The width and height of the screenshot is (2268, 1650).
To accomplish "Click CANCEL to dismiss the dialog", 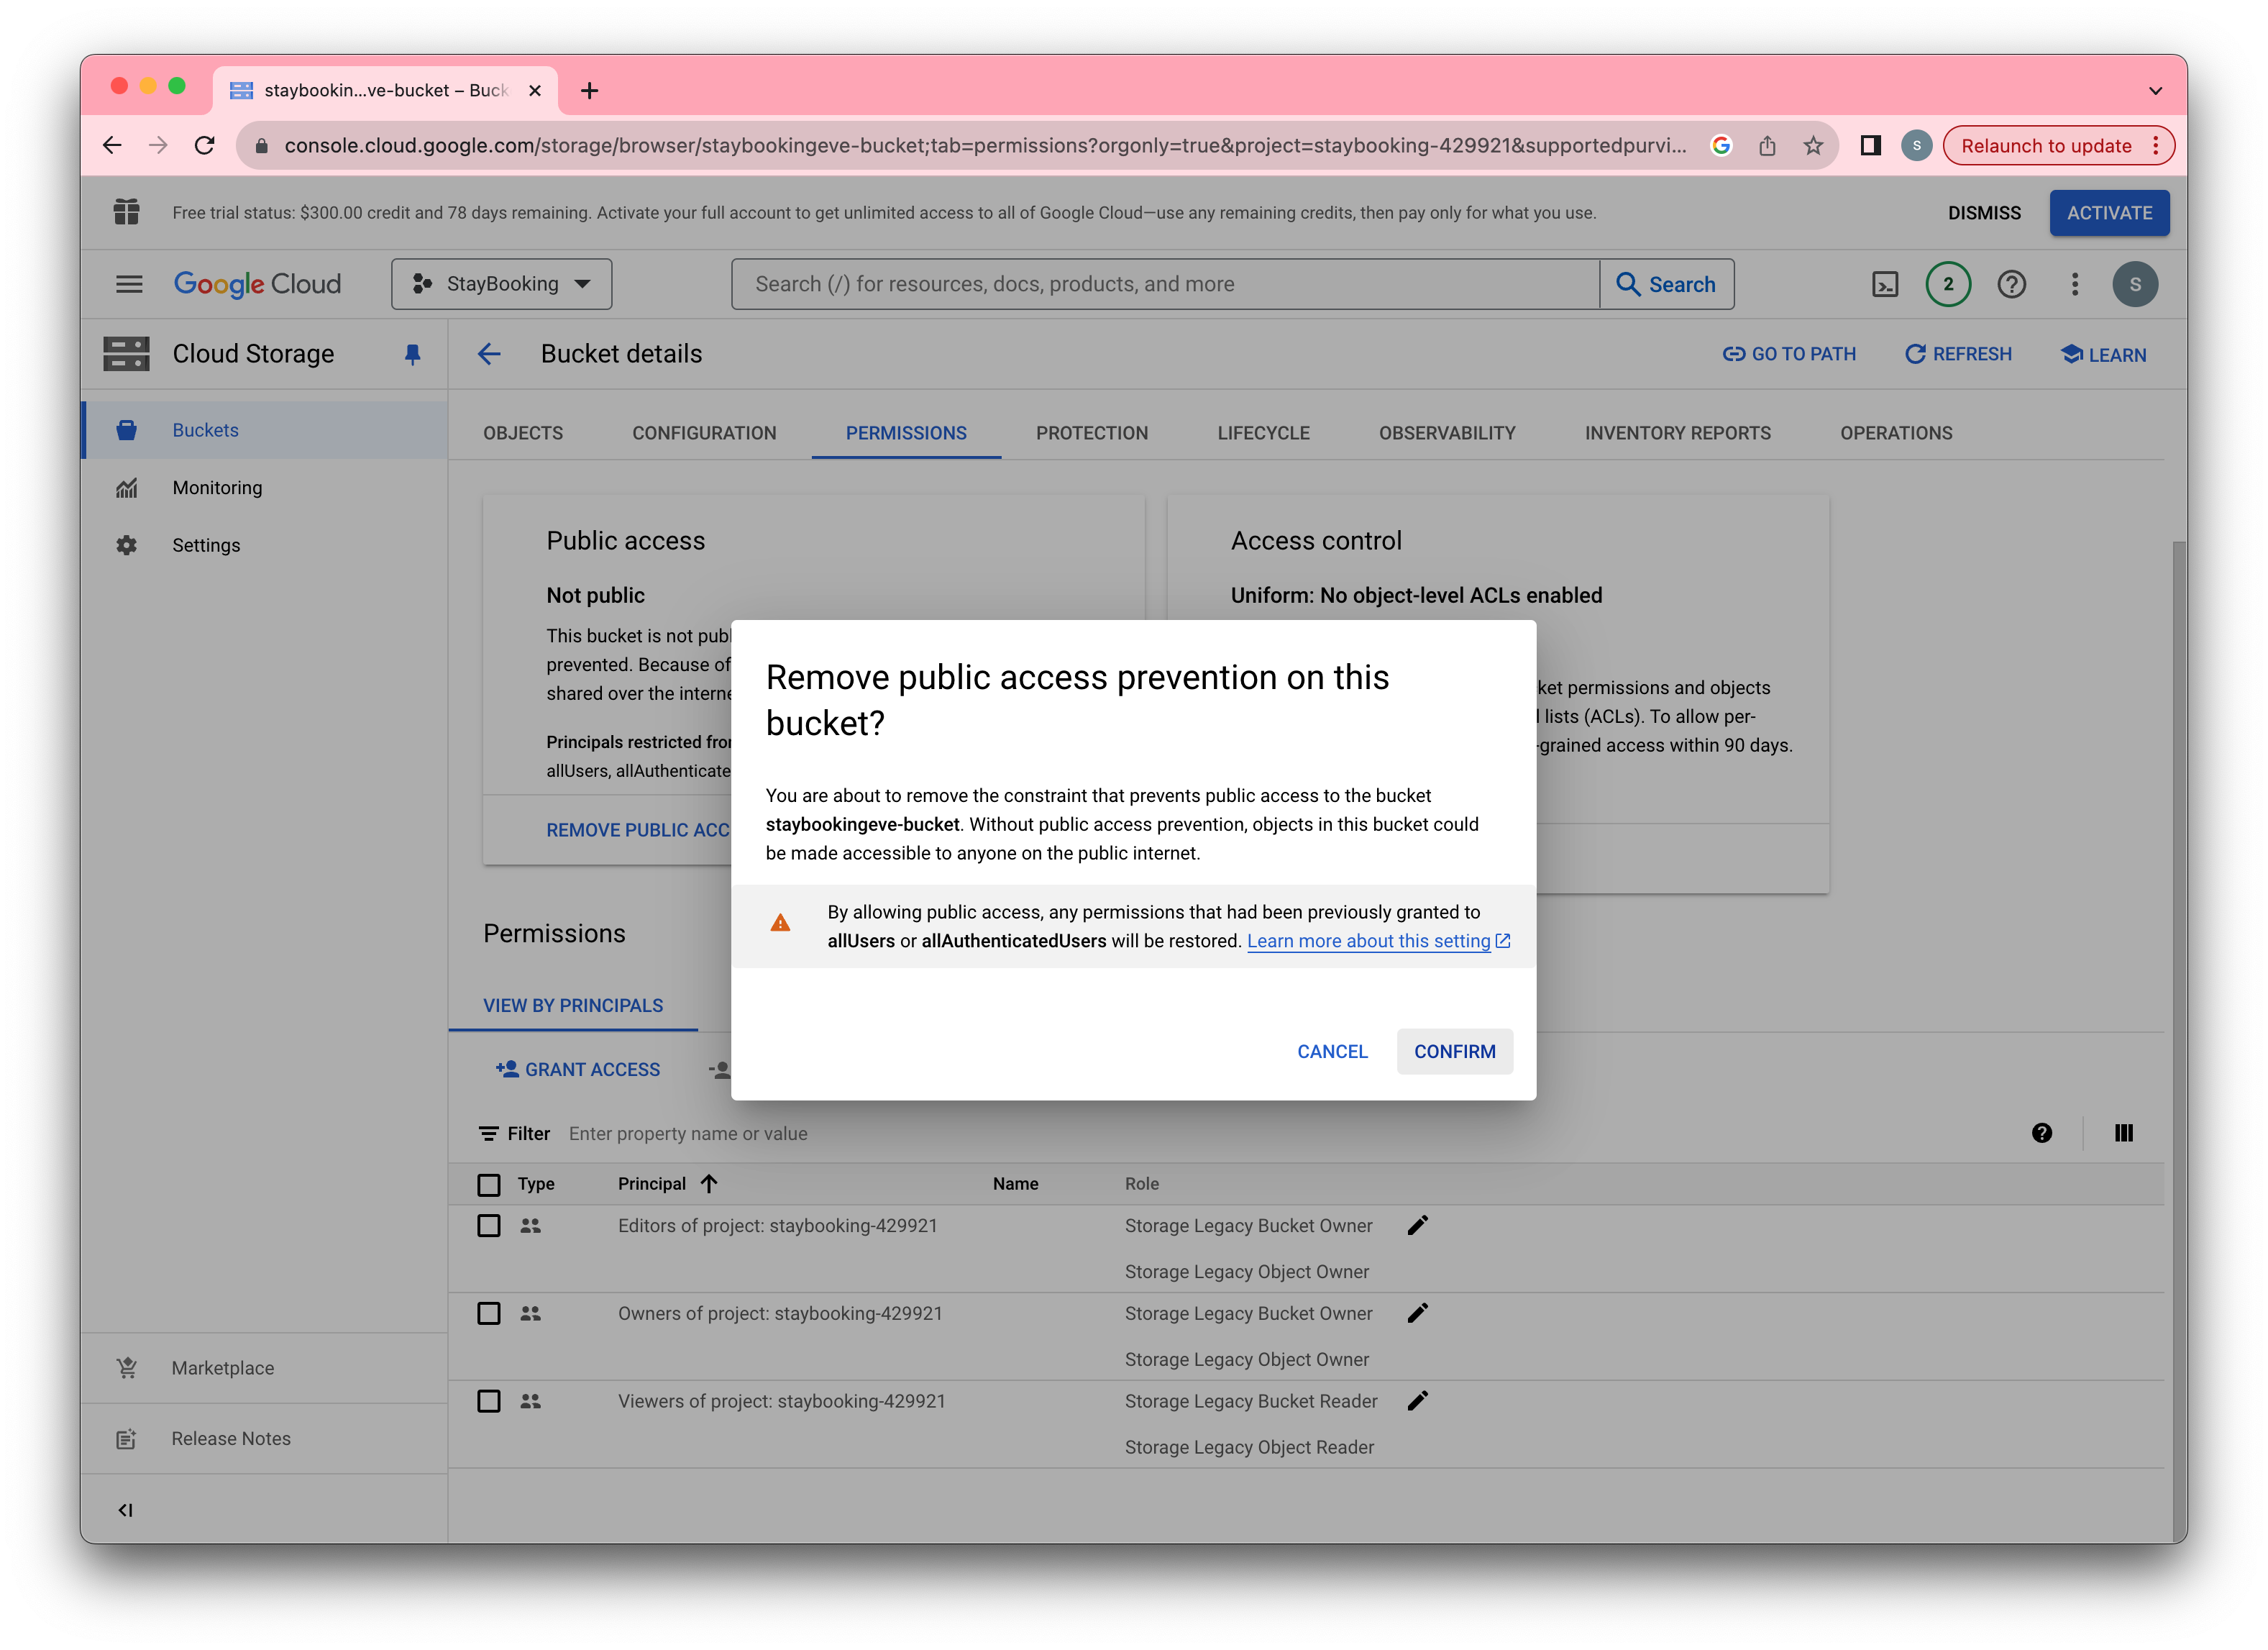I will [x=1333, y=1052].
